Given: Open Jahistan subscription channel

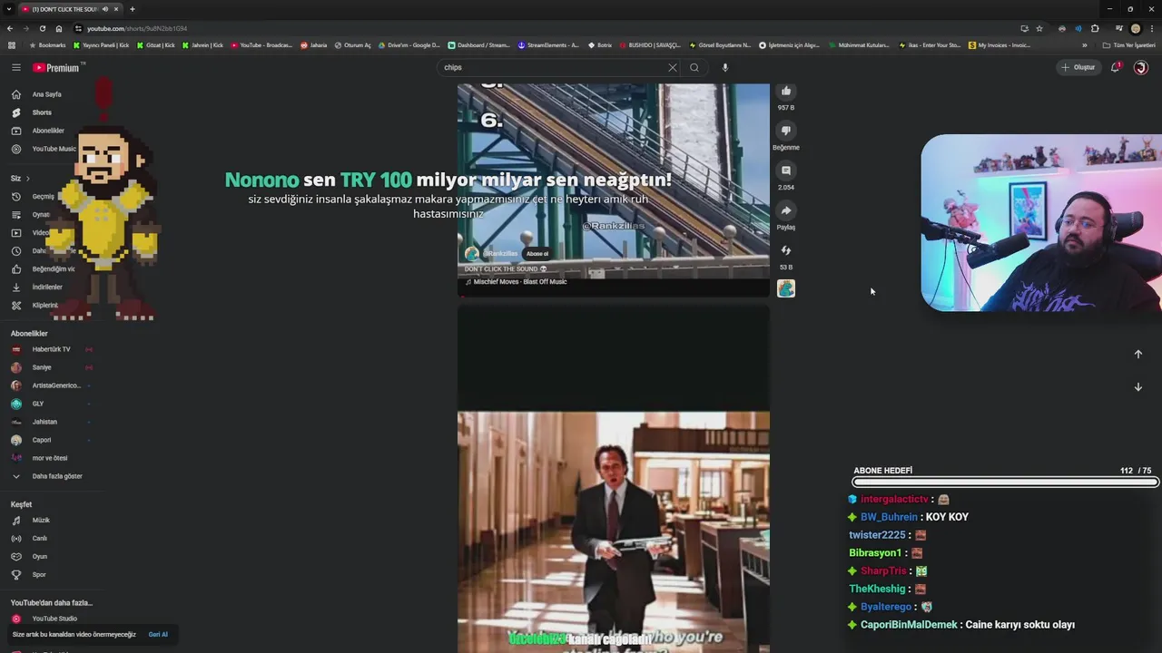Looking at the screenshot, I should pyautogui.click(x=44, y=422).
